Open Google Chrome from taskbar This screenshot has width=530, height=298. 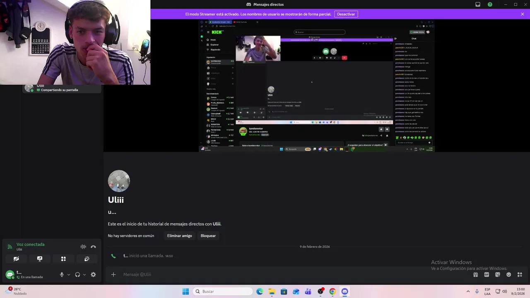coord(332,291)
